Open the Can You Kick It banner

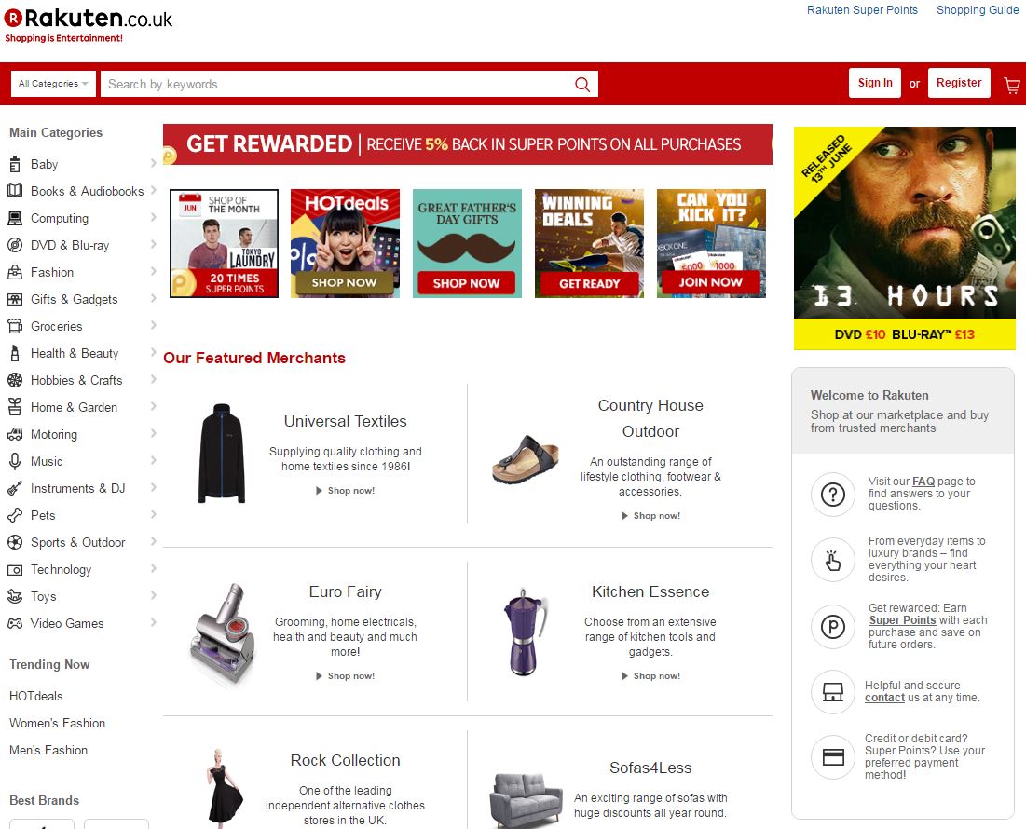click(711, 243)
